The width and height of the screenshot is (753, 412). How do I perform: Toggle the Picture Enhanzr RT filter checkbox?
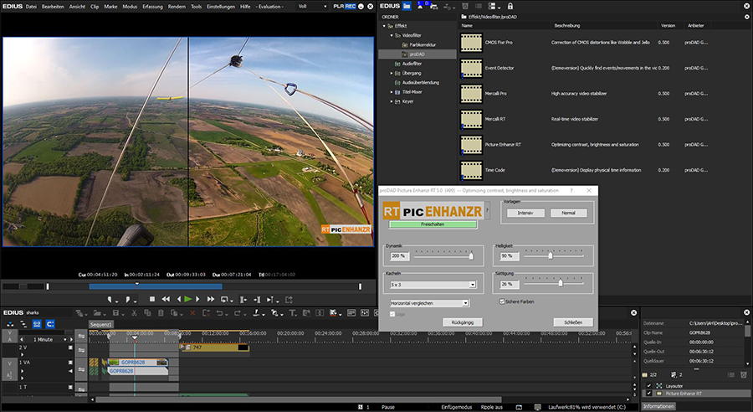648,393
